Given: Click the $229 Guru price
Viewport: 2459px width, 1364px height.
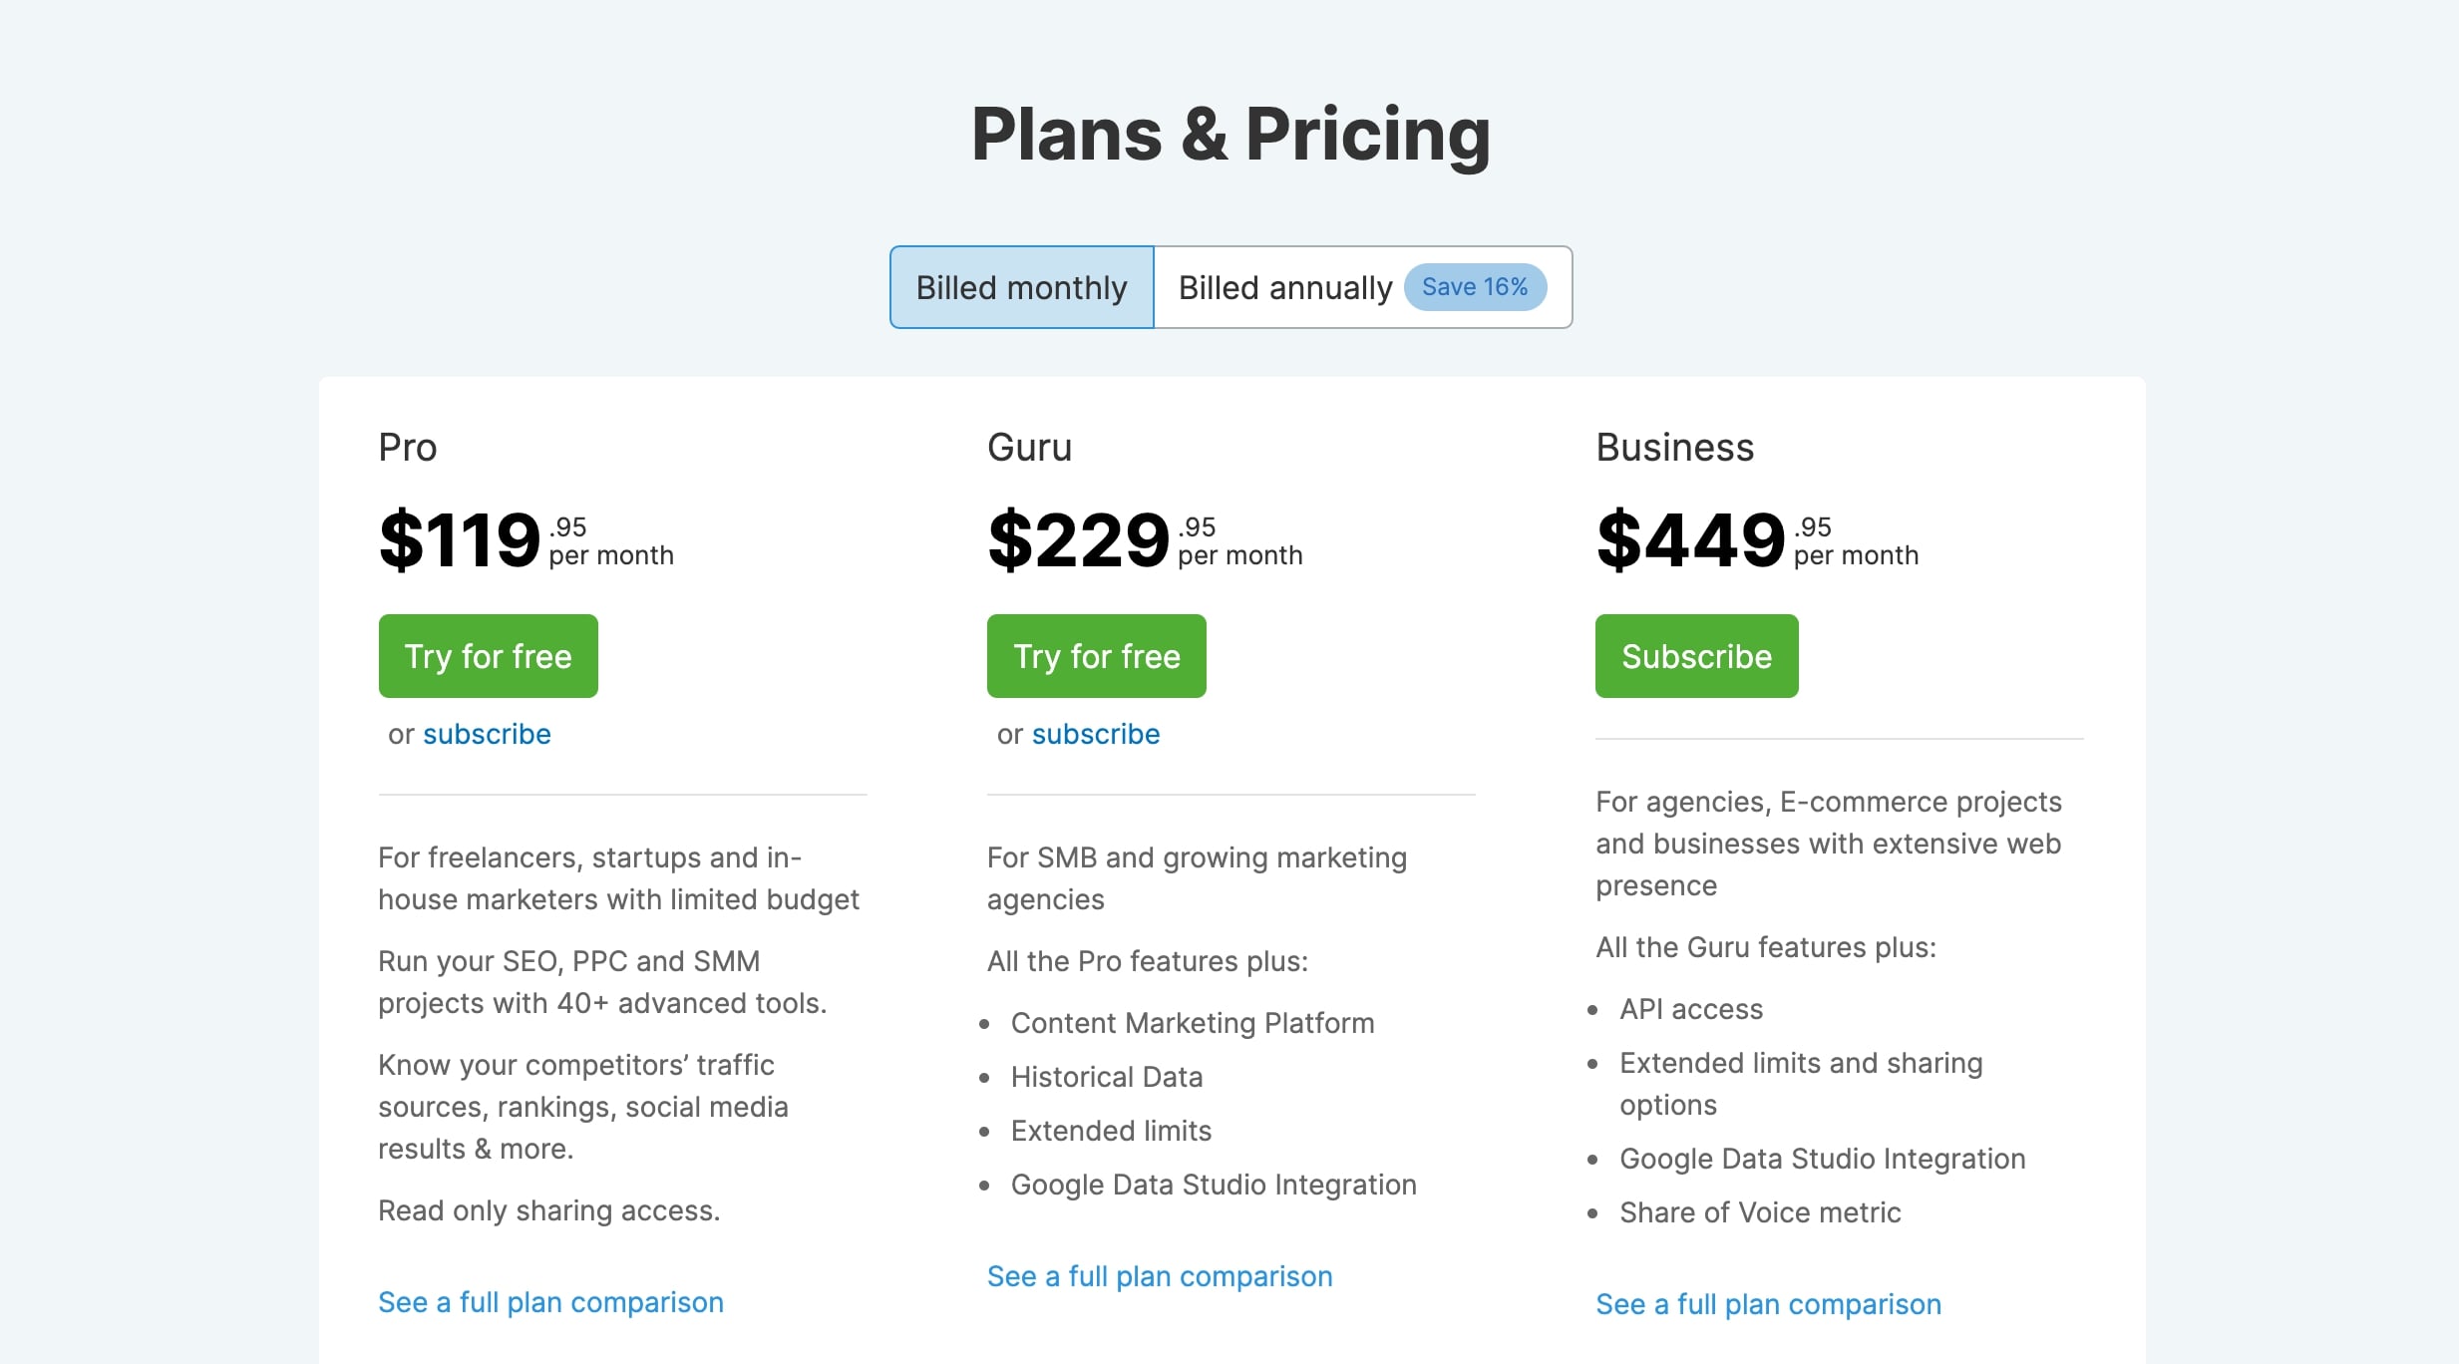Looking at the screenshot, I should (1078, 539).
